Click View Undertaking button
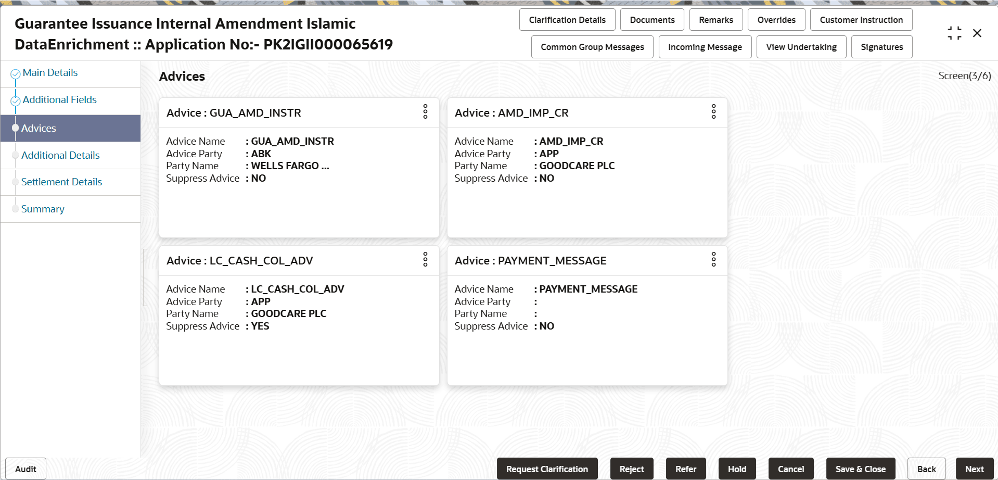 pyautogui.click(x=801, y=47)
